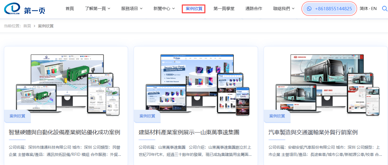Click the WhatsApp icon beside phone number
Viewport: 388px width, 165px height.
(x=309, y=9)
